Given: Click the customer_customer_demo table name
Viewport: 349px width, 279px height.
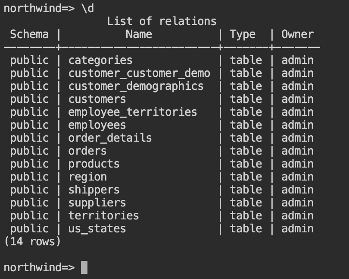Looking at the screenshot, I should point(139,73).
